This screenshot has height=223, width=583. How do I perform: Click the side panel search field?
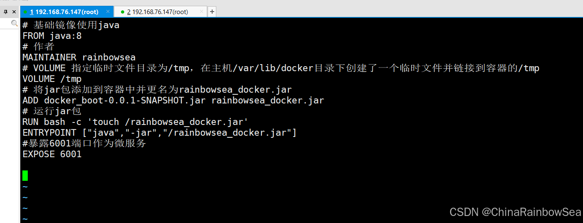[x=10, y=23]
